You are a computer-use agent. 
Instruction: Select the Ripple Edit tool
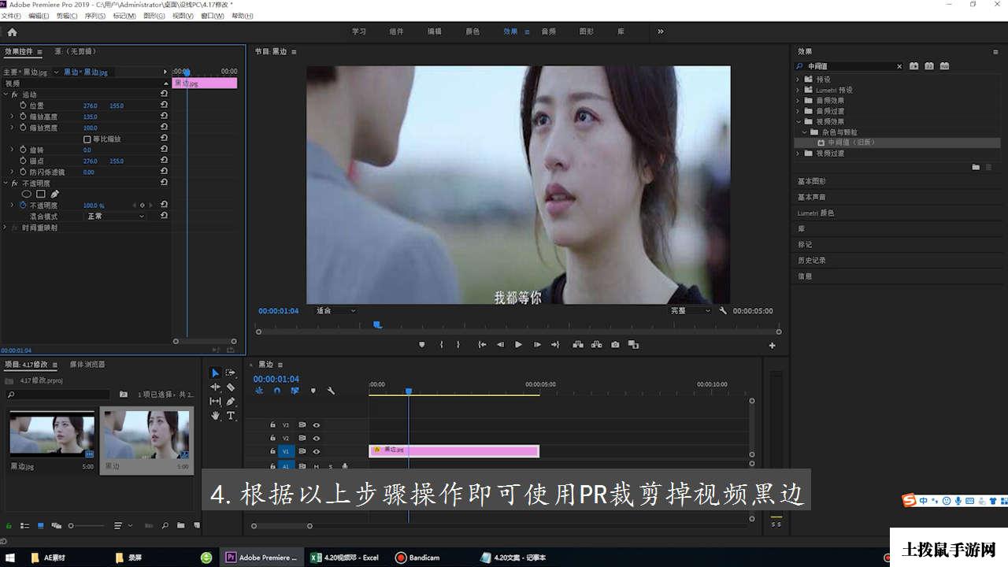[215, 387]
